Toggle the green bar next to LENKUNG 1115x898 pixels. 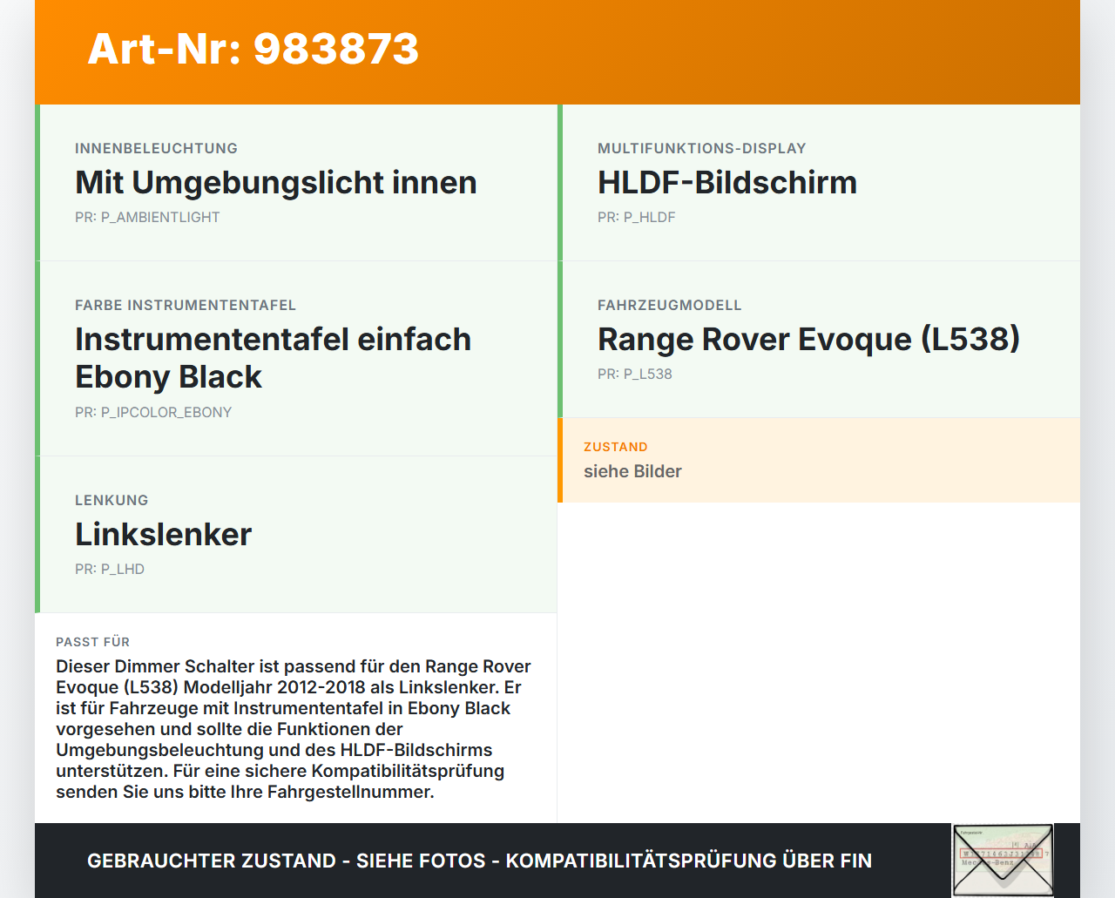click(x=37, y=534)
